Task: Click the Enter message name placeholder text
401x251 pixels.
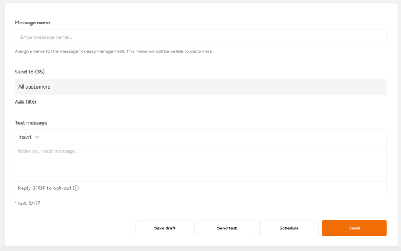Action: pos(46,37)
